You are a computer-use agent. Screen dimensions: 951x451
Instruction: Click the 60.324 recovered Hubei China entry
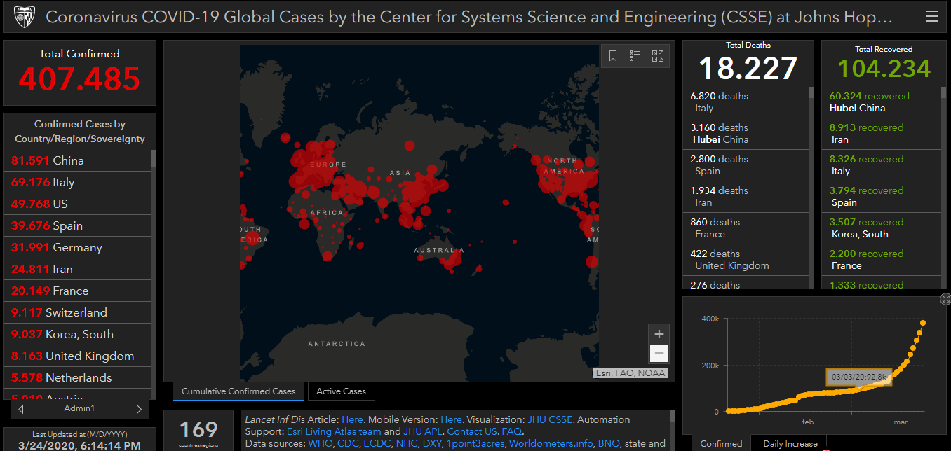(881, 102)
